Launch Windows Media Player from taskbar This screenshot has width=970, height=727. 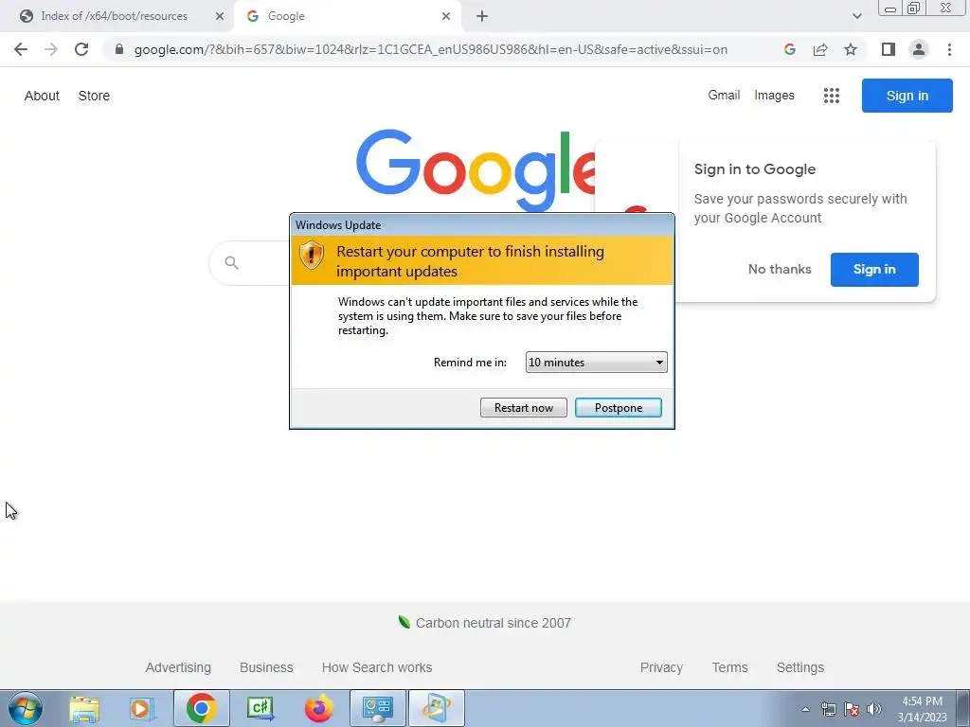(x=142, y=708)
